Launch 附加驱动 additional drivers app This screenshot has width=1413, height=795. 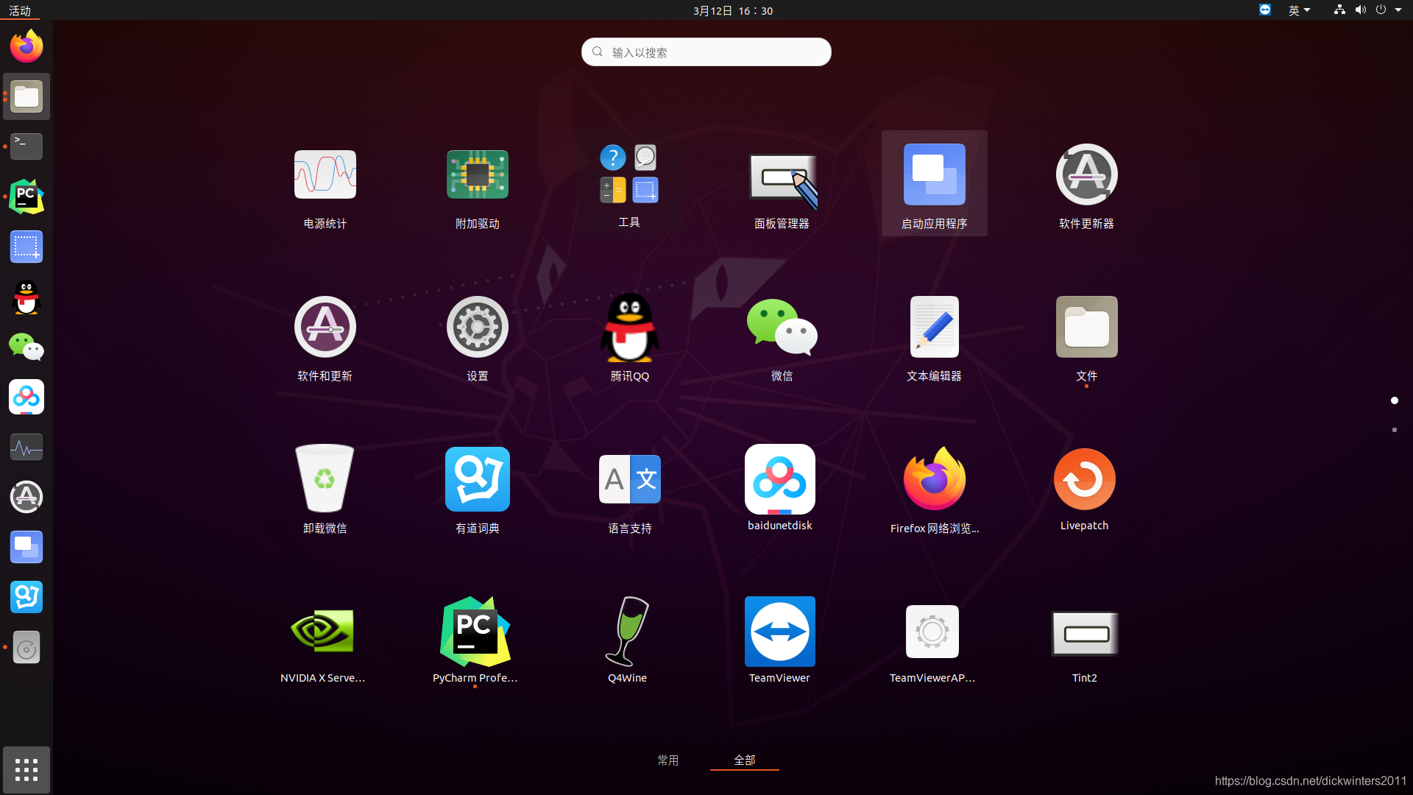coord(477,175)
